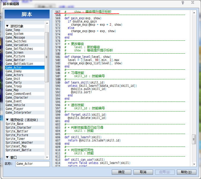
Task: Select the Spriteset_Battle script
Action: (x=25, y=150)
